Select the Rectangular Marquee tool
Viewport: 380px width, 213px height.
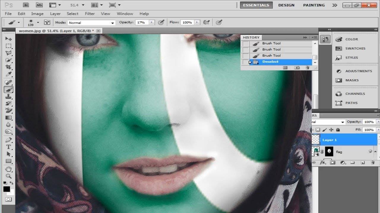9,46
